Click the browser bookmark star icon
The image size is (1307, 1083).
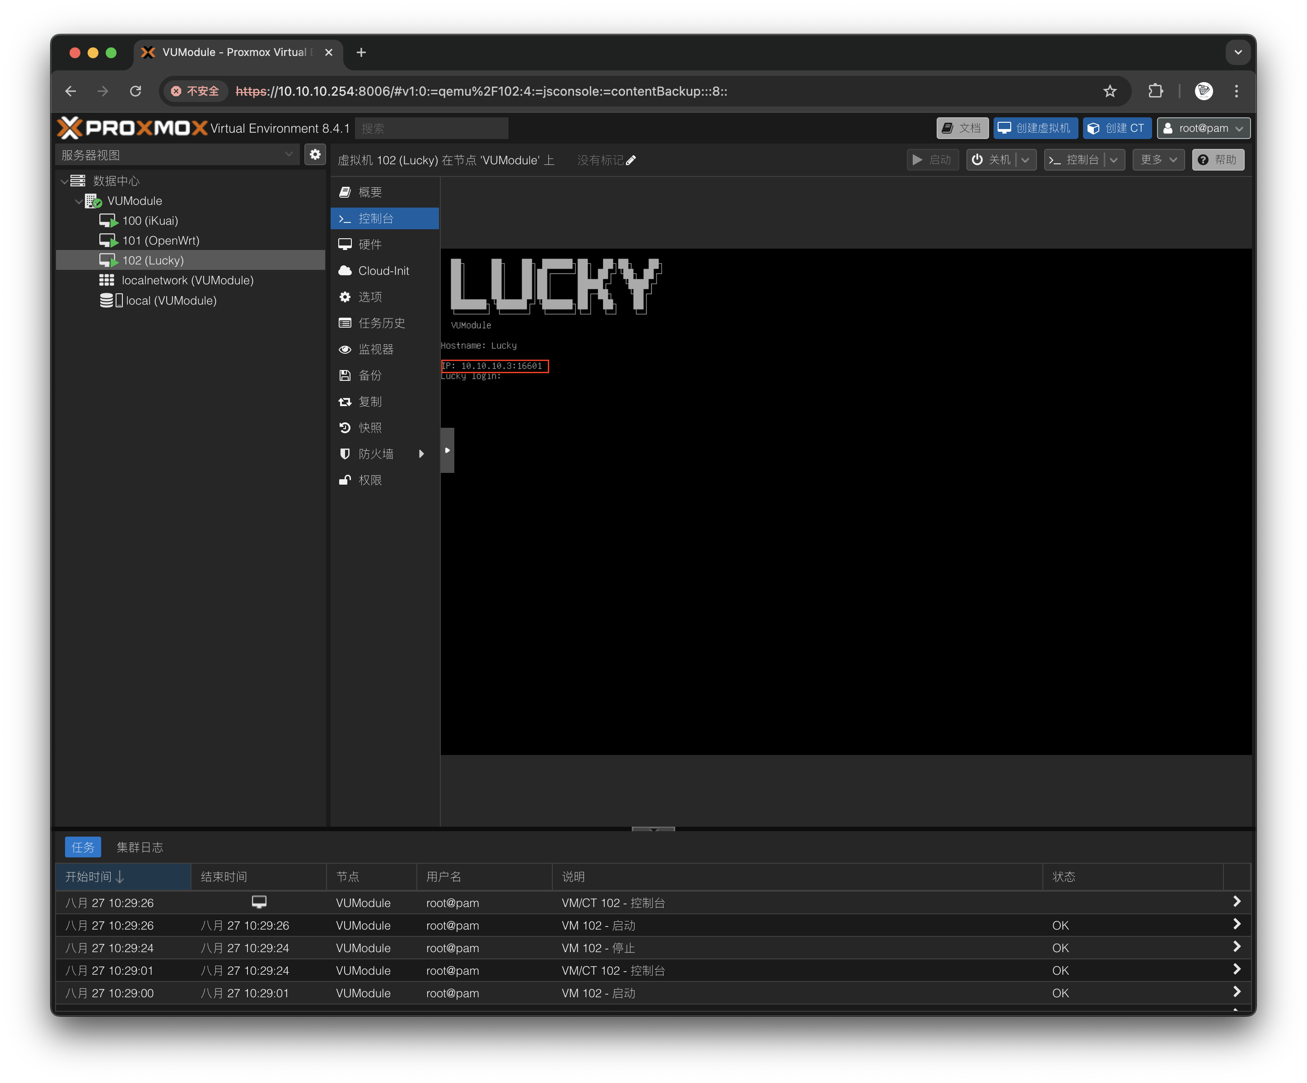click(x=1110, y=92)
